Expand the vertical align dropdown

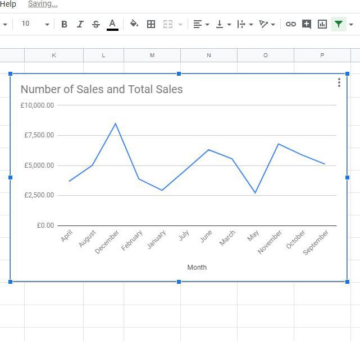tap(229, 25)
